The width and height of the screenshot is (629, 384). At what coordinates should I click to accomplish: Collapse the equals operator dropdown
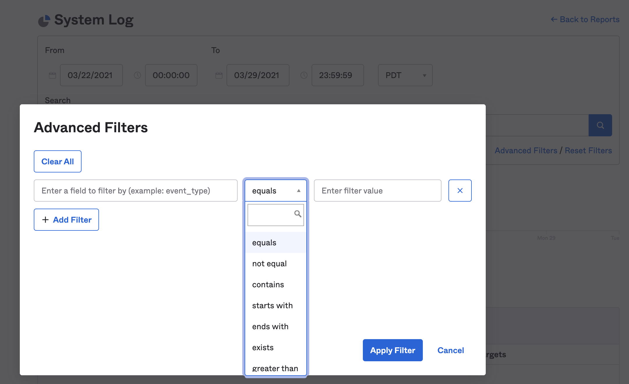pyautogui.click(x=298, y=191)
